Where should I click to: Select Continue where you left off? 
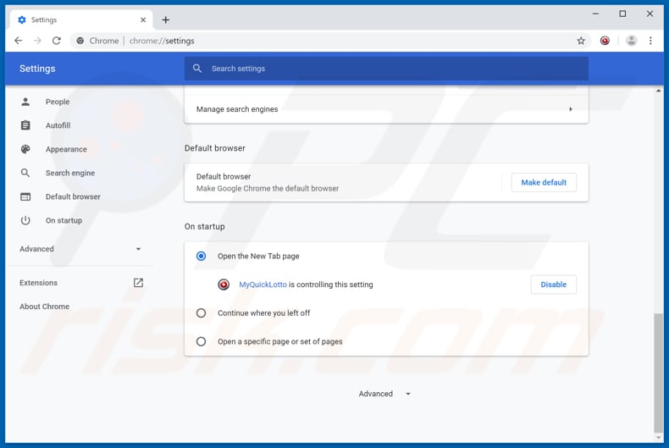point(201,312)
